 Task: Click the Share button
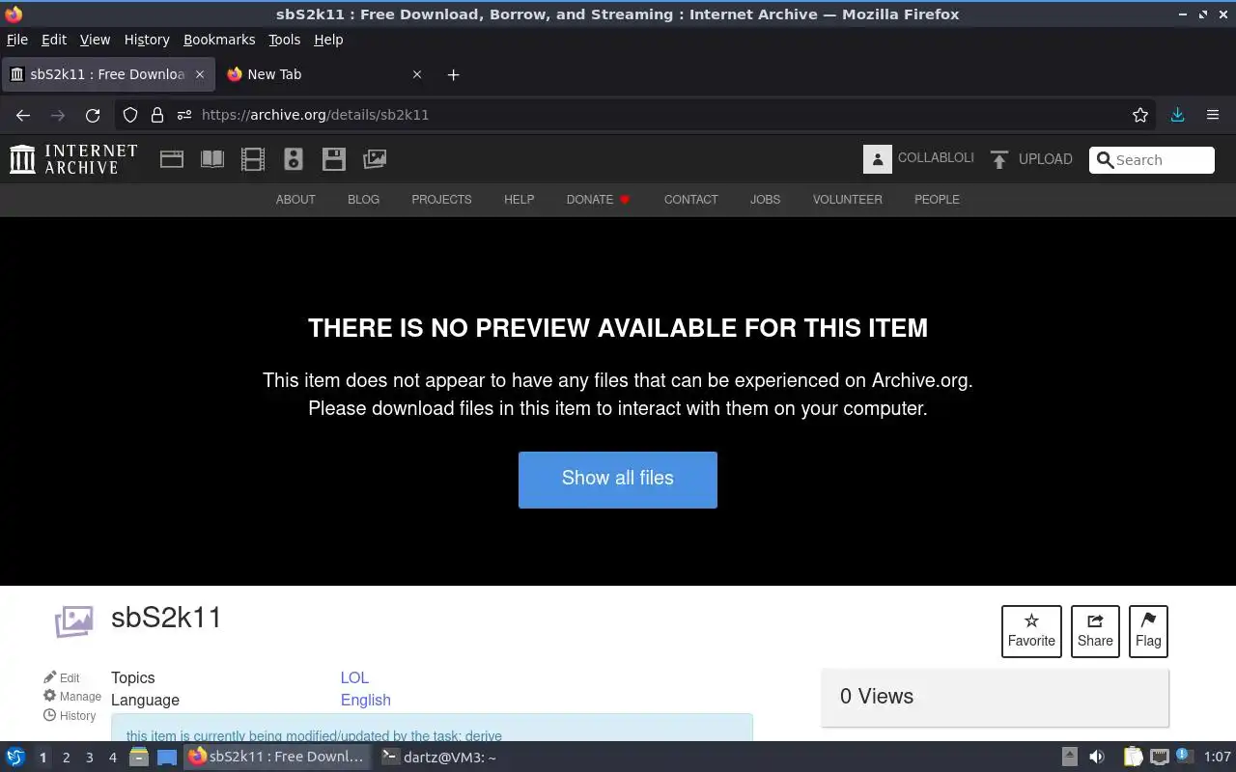[1095, 631]
